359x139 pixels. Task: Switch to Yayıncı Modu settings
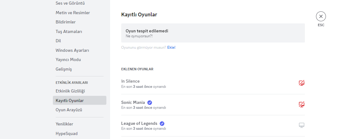point(68,59)
